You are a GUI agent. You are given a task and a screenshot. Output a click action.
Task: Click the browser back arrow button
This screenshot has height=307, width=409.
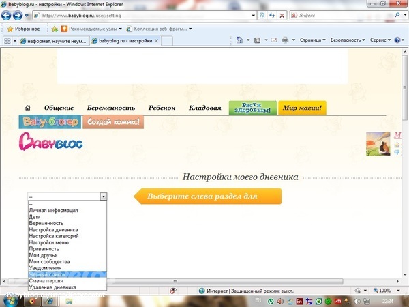pyautogui.click(x=8, y=15)
